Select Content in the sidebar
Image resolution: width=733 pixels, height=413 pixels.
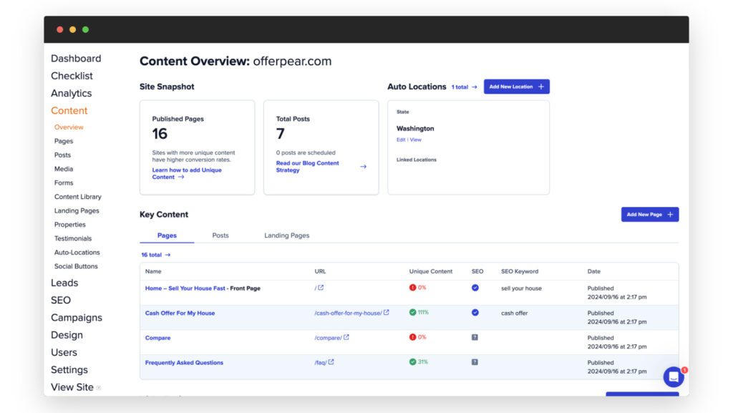[x=69, y=111]
